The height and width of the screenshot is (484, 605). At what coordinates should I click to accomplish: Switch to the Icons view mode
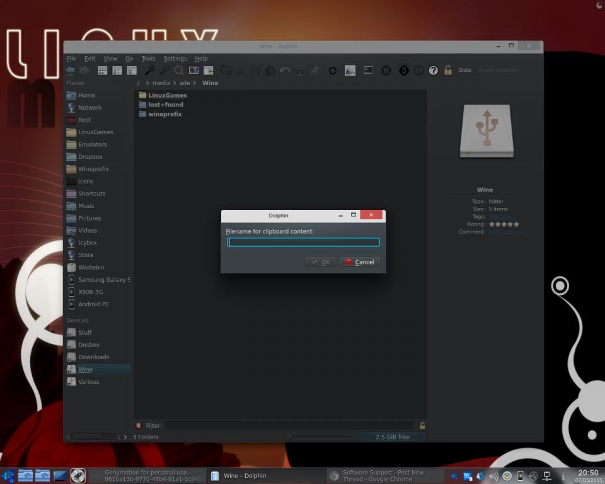click(x=102, y=71)
